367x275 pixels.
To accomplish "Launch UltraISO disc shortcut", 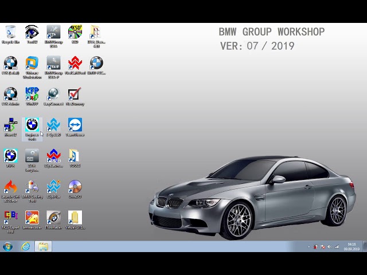I will [x=75, y=189].
